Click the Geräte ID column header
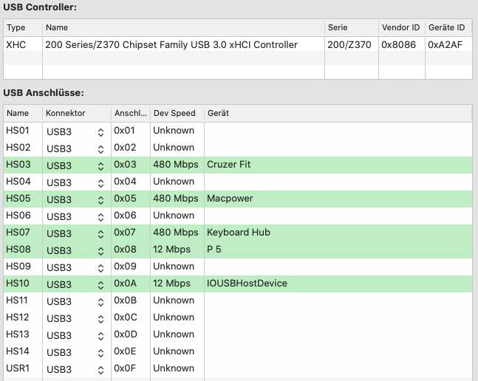Image resolution: width=478 pixels, height=381 pixels. click(x=446, y=27)
